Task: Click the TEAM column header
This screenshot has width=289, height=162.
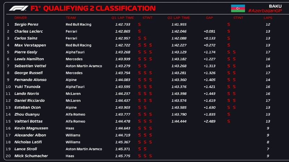Action: coord(70,18)
